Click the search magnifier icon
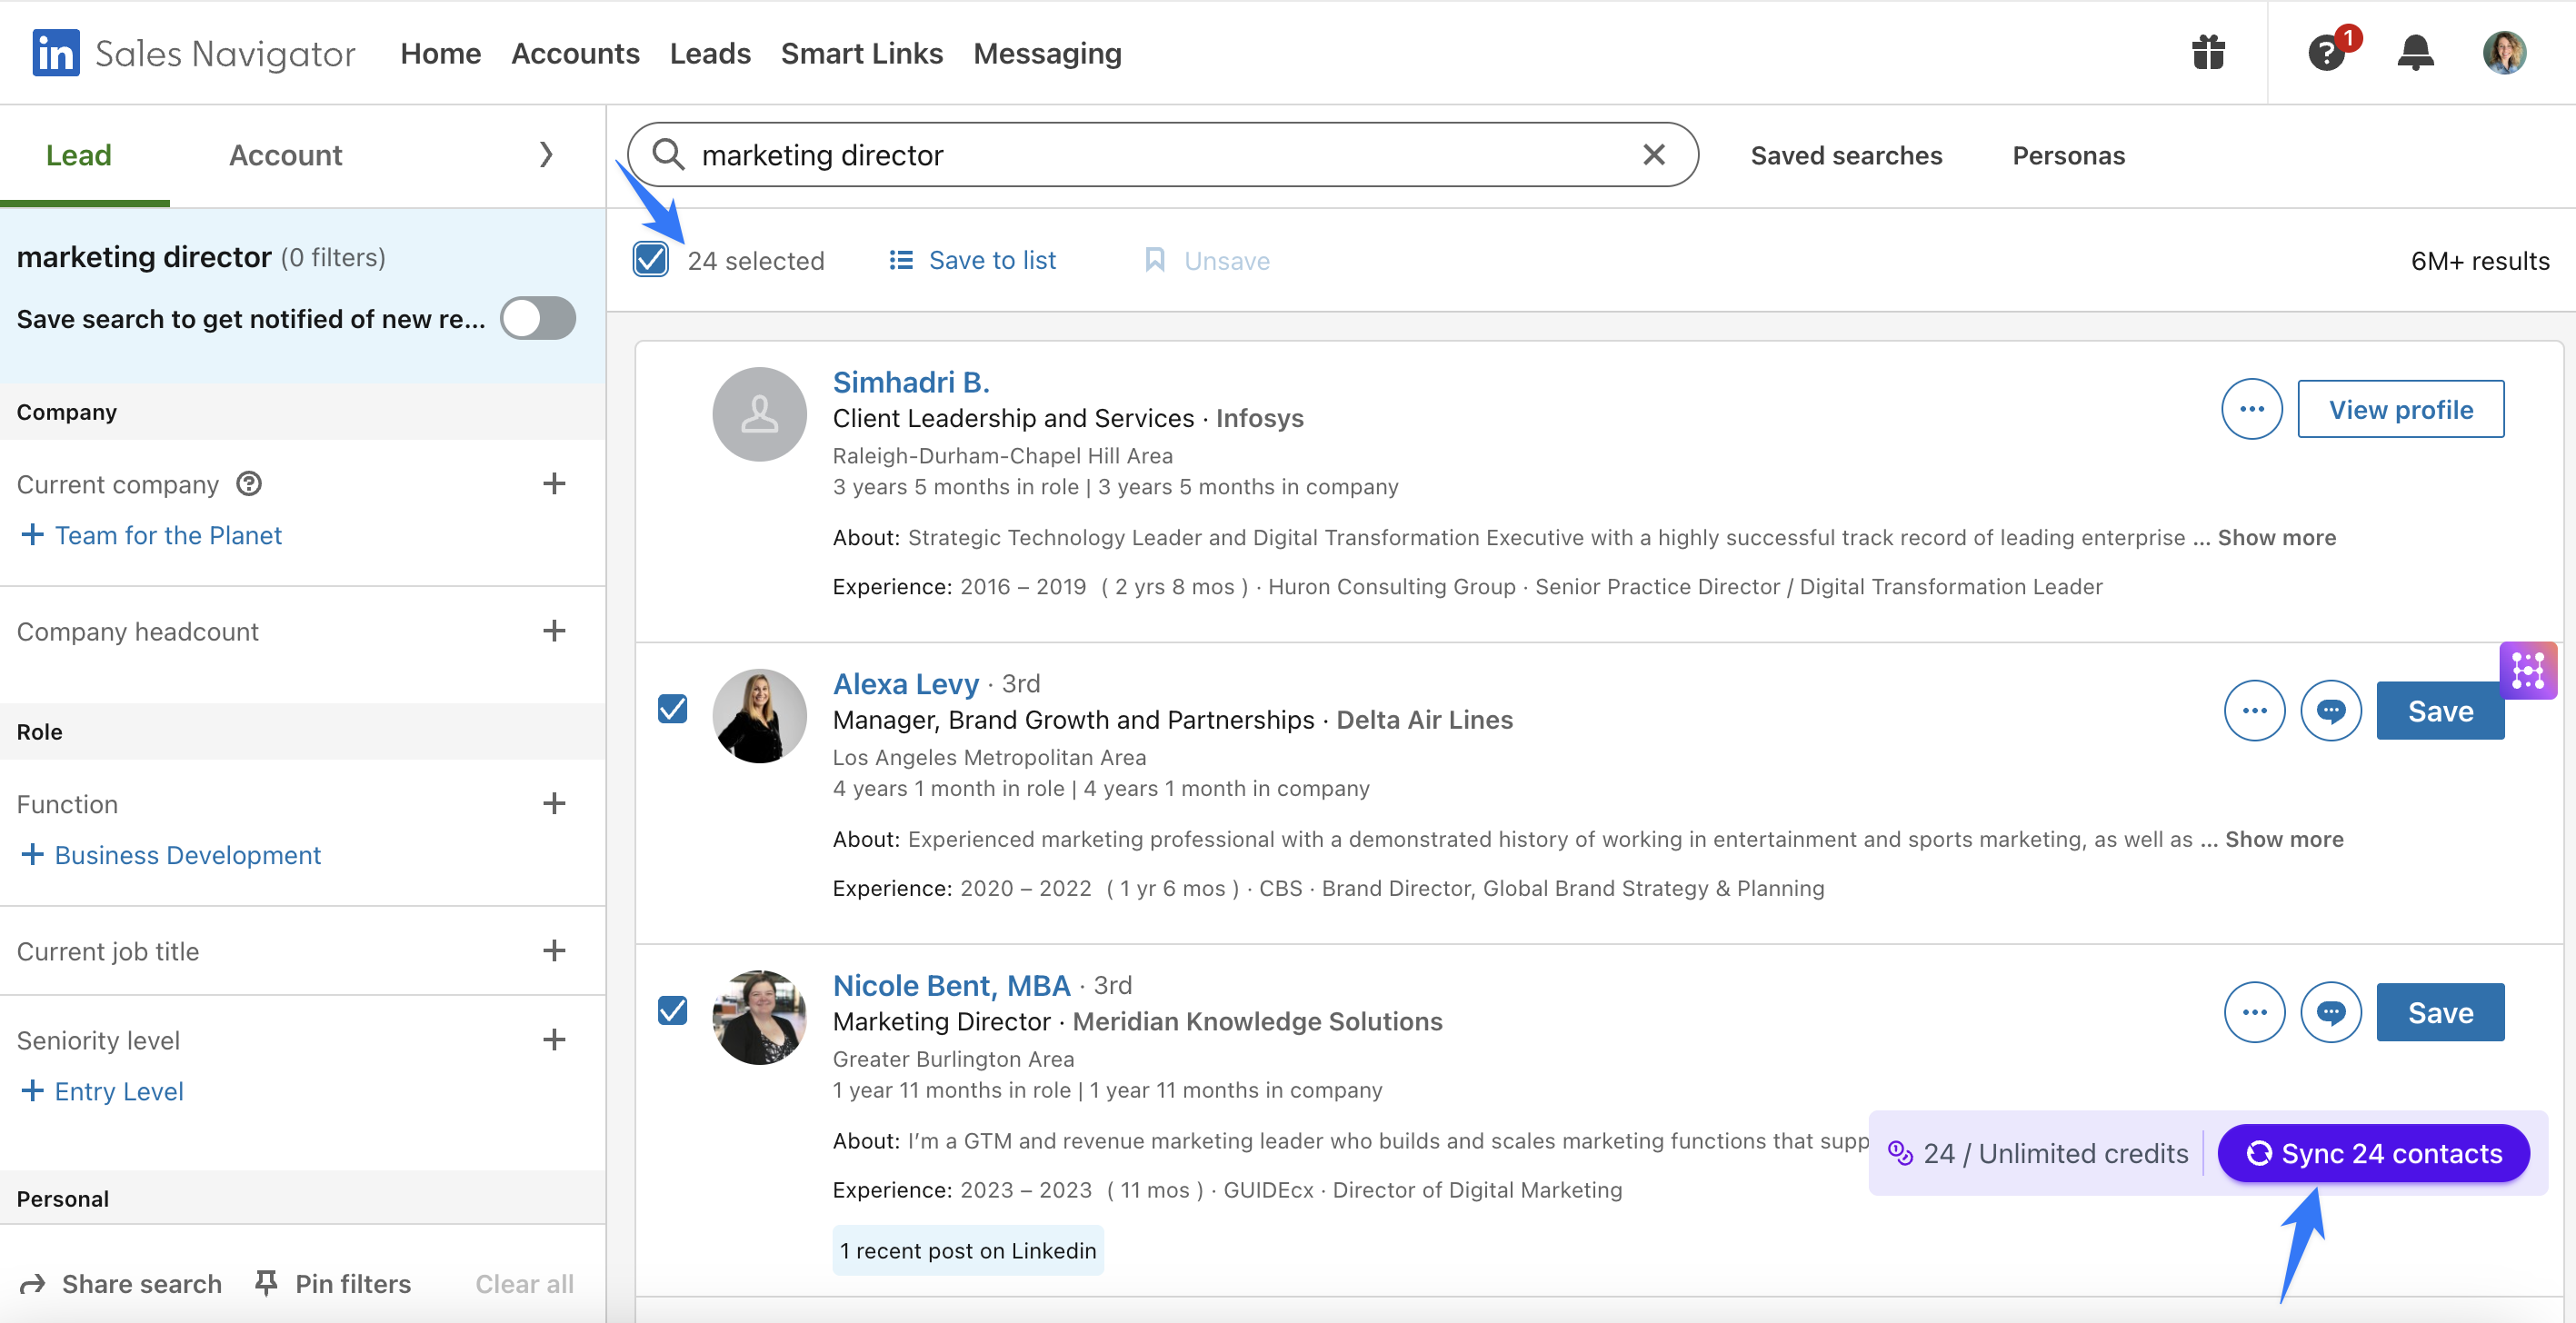This screenshot has height=1323, width=2576. (668, 154)
